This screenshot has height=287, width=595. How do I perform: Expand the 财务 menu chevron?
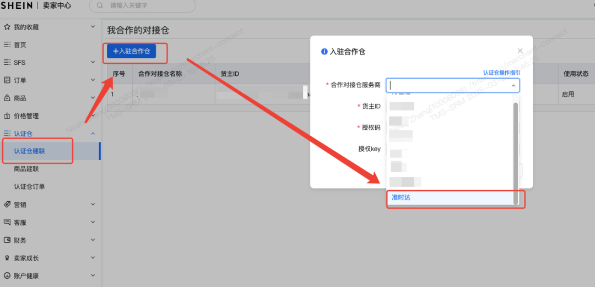pyautogui.click(x=93, y=240)
